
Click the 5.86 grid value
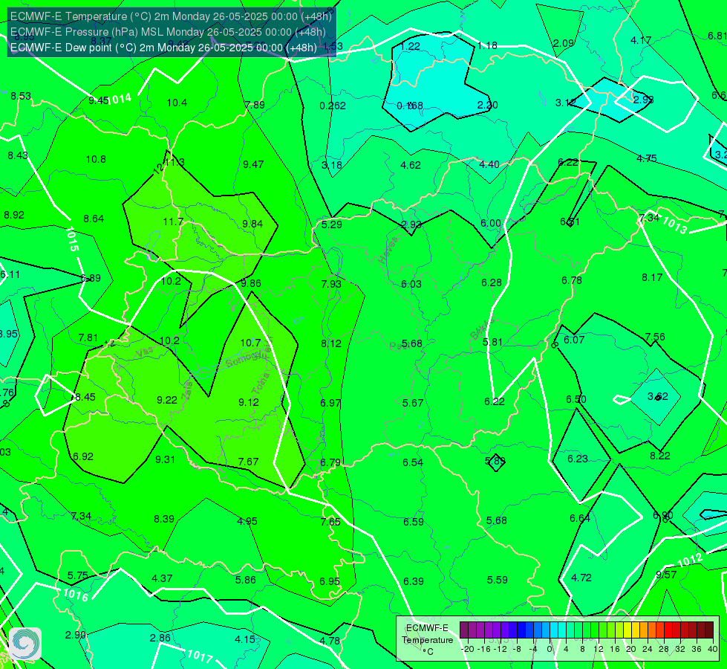pos(246,581)
